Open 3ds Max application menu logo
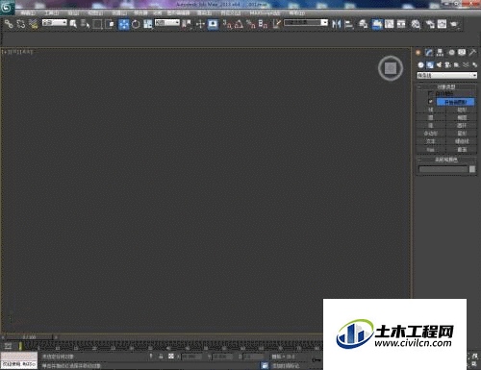 (7, 8)
